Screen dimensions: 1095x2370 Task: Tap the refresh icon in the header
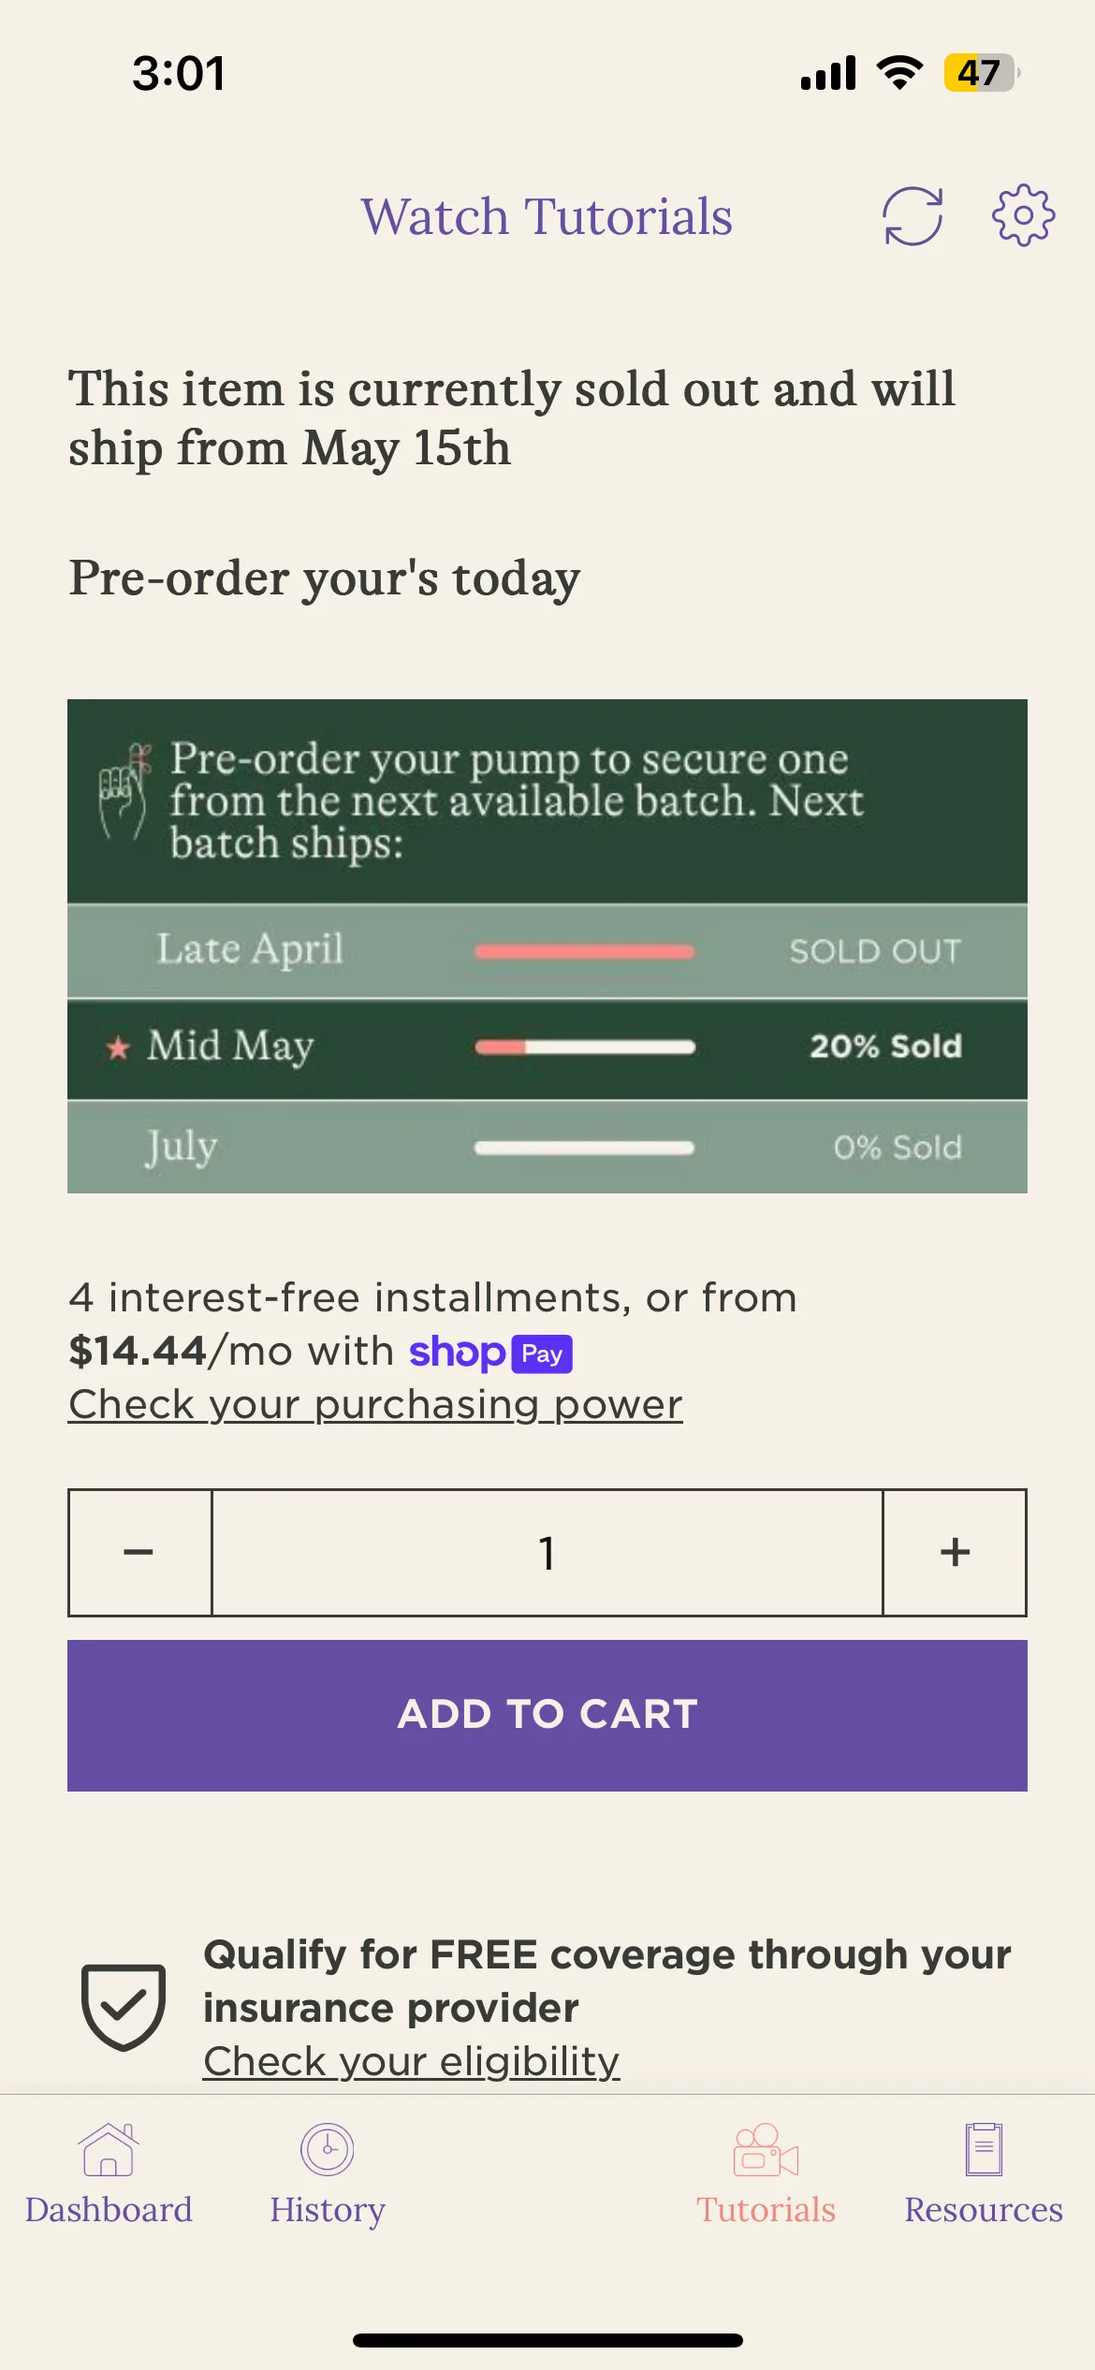point(912,216)
